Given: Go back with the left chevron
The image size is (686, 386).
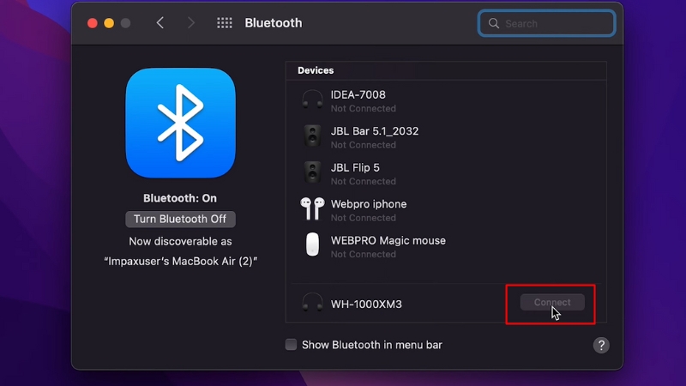Looking at the screenshot, I should tap(160, 23).
